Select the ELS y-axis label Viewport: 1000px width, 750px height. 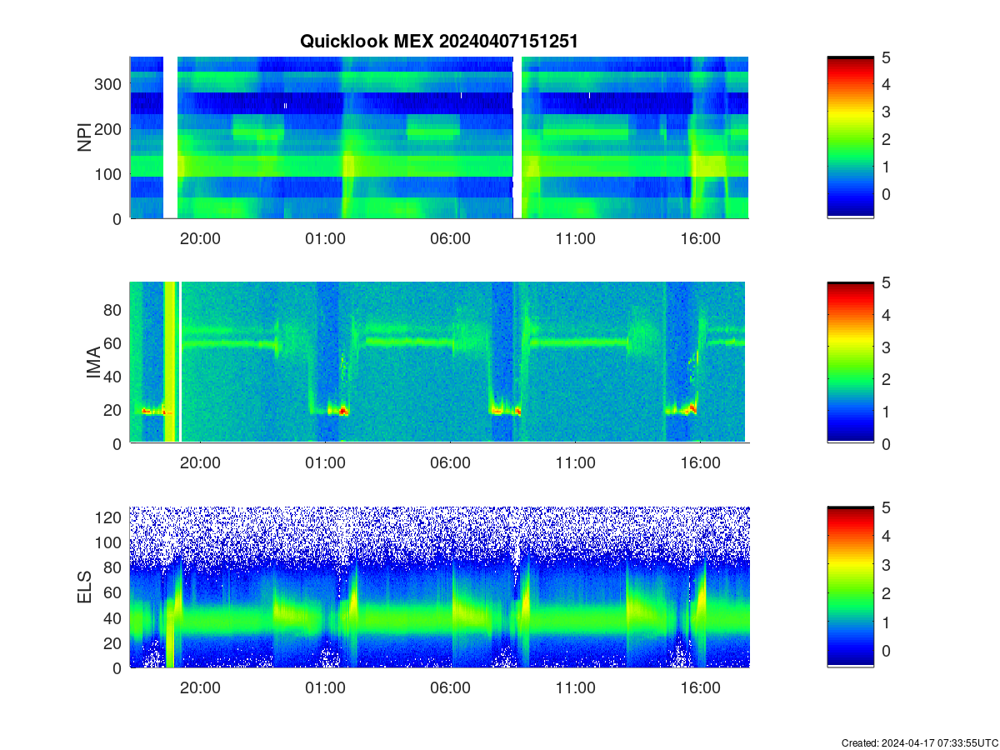point(85,587)
